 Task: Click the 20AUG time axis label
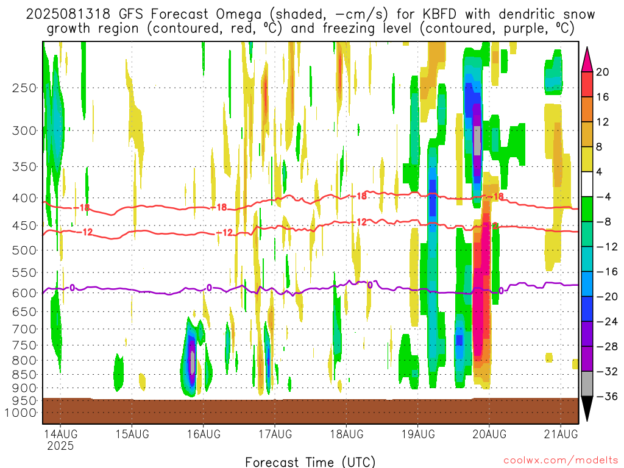pos(489,434)
